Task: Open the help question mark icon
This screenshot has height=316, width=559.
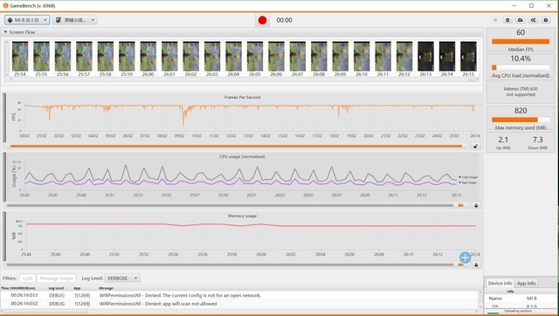Action: [x=546, y=20]
